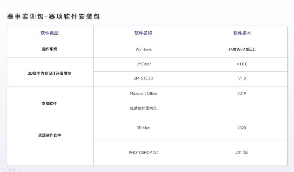The image size is (294, 172).
Task: Select the 操作系统 row label
Action: click(x=49, y=49)
